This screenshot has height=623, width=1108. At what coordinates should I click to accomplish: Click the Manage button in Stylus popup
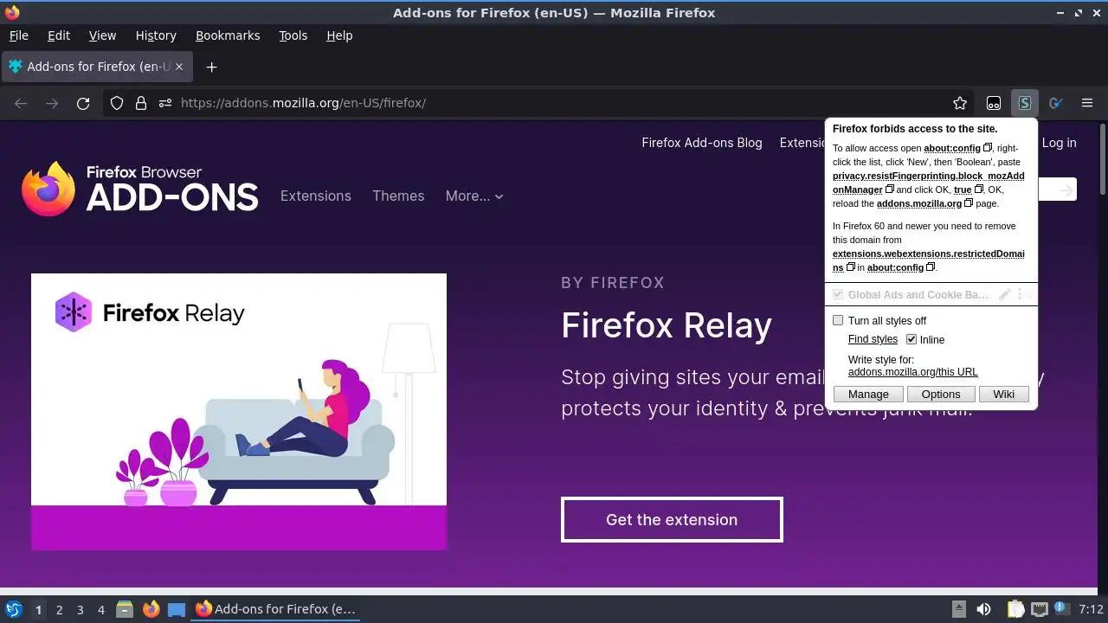pyautogui.click(x=868, y=394)
